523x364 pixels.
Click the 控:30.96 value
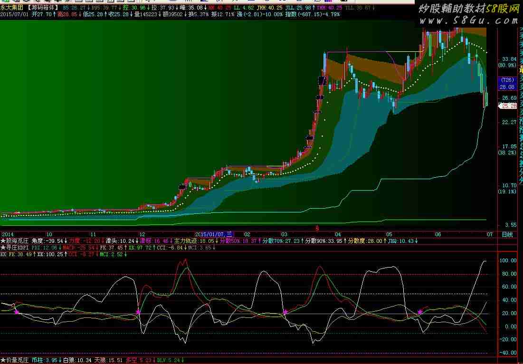click(134, 7)
